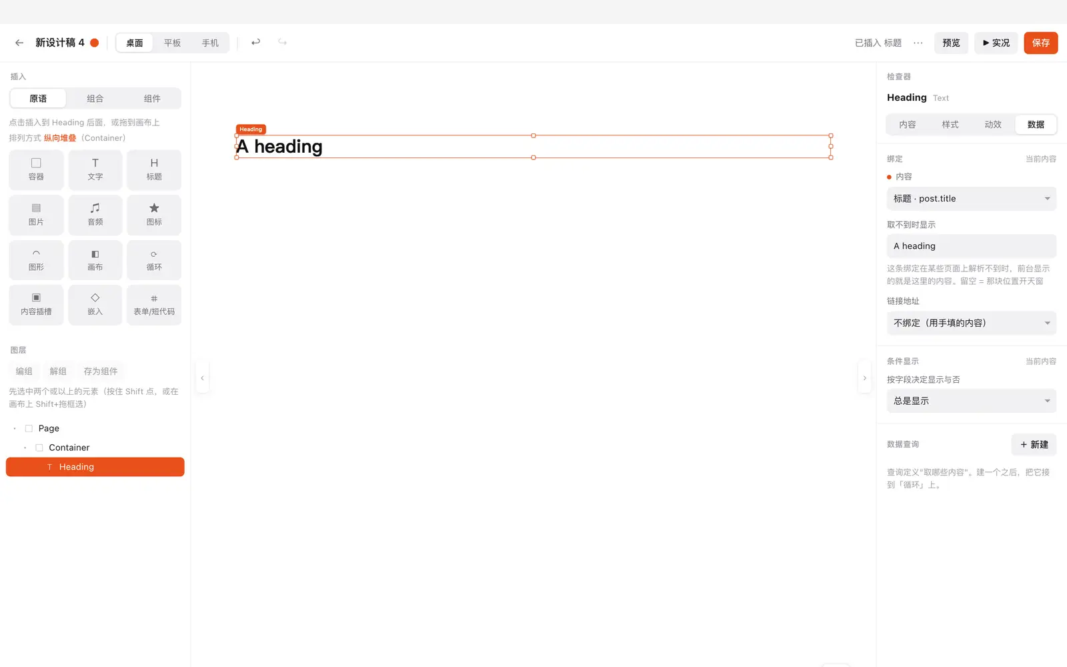
Task: Insert an 音频 audio element
Action: pyautogui.click(x=95, y=215)
